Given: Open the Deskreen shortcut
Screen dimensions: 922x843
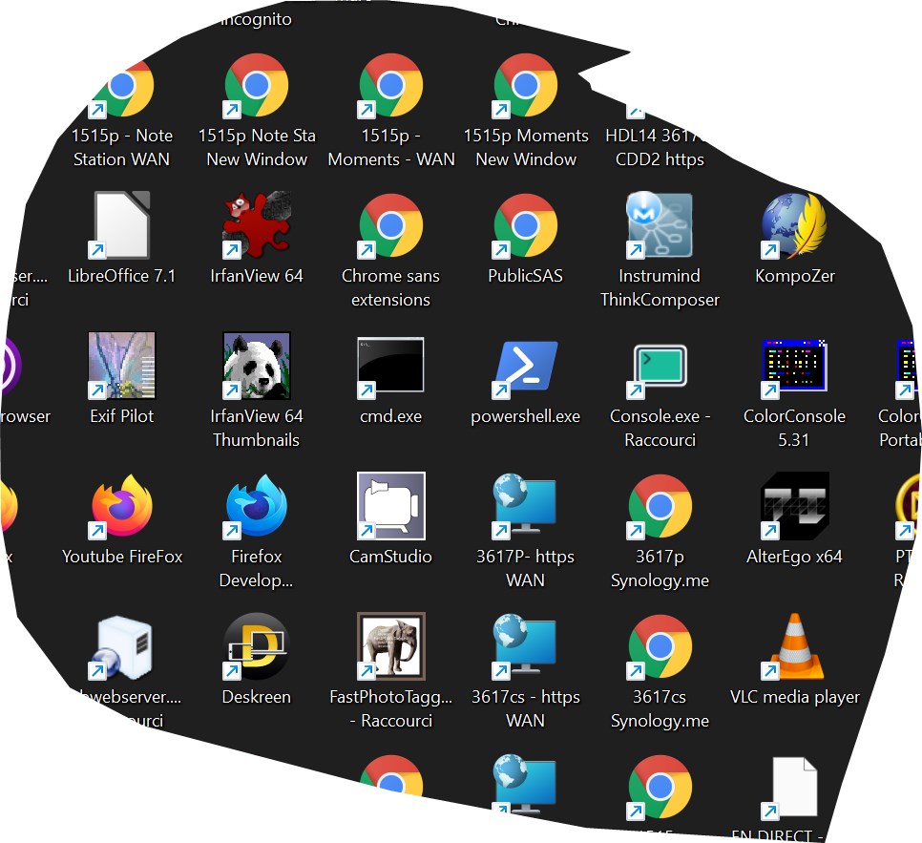Looking at the screenshot, I should pyautogui.click(x=256, y=647).
